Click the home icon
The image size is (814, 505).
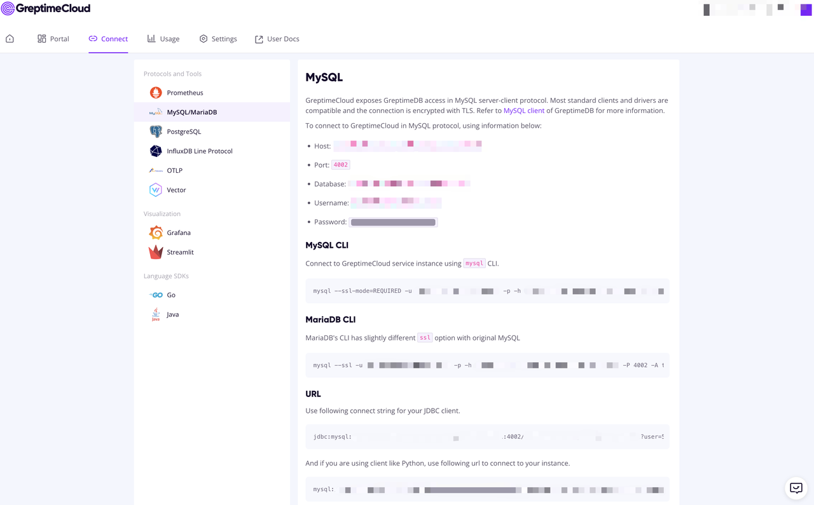click(10, 38)
